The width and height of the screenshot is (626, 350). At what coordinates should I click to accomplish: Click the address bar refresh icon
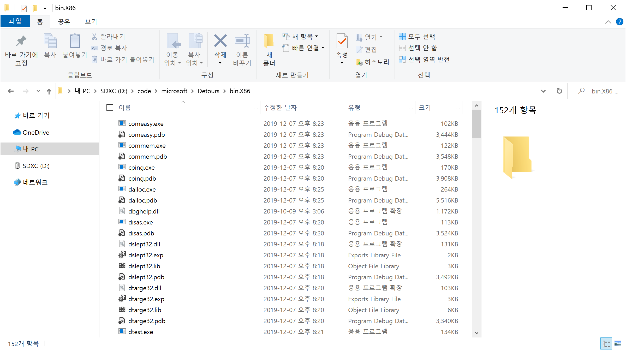(x=559, y=91)
